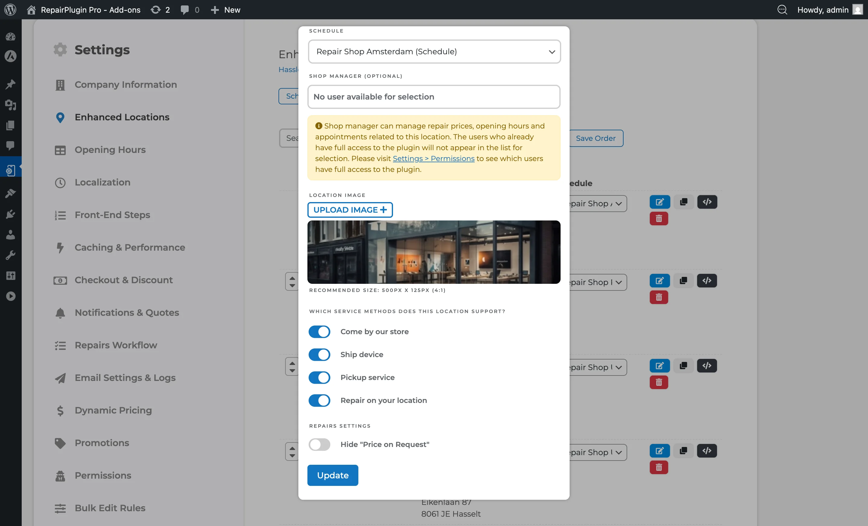Click the second row's duplicate icon

click(x=684, y=281)
